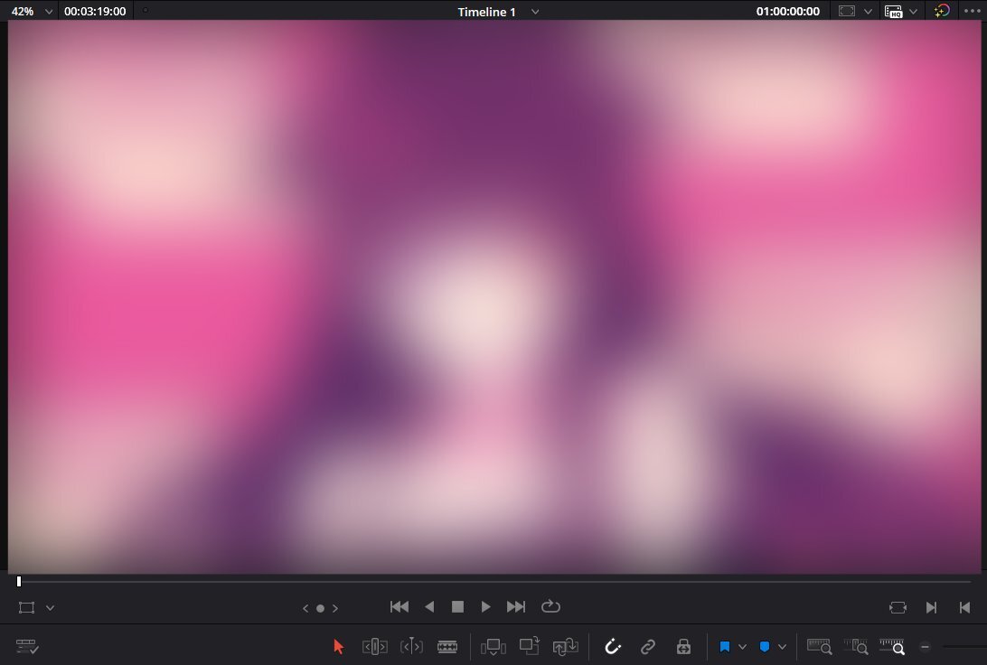The height and width of the screenshot is (665, 987).
Task: Click the Custom Zoom icon
Action: coord(892,646)
